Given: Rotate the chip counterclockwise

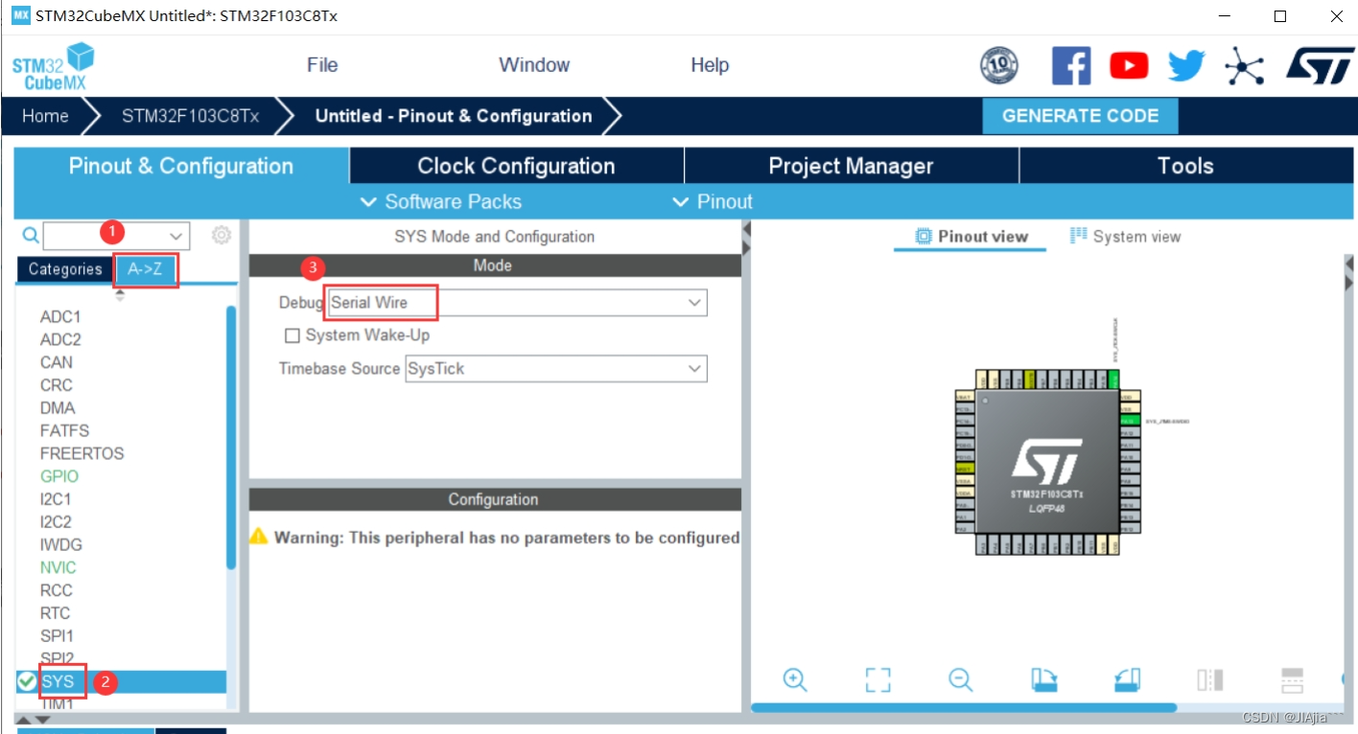Looking at the screenshot, I should 1127,679.
